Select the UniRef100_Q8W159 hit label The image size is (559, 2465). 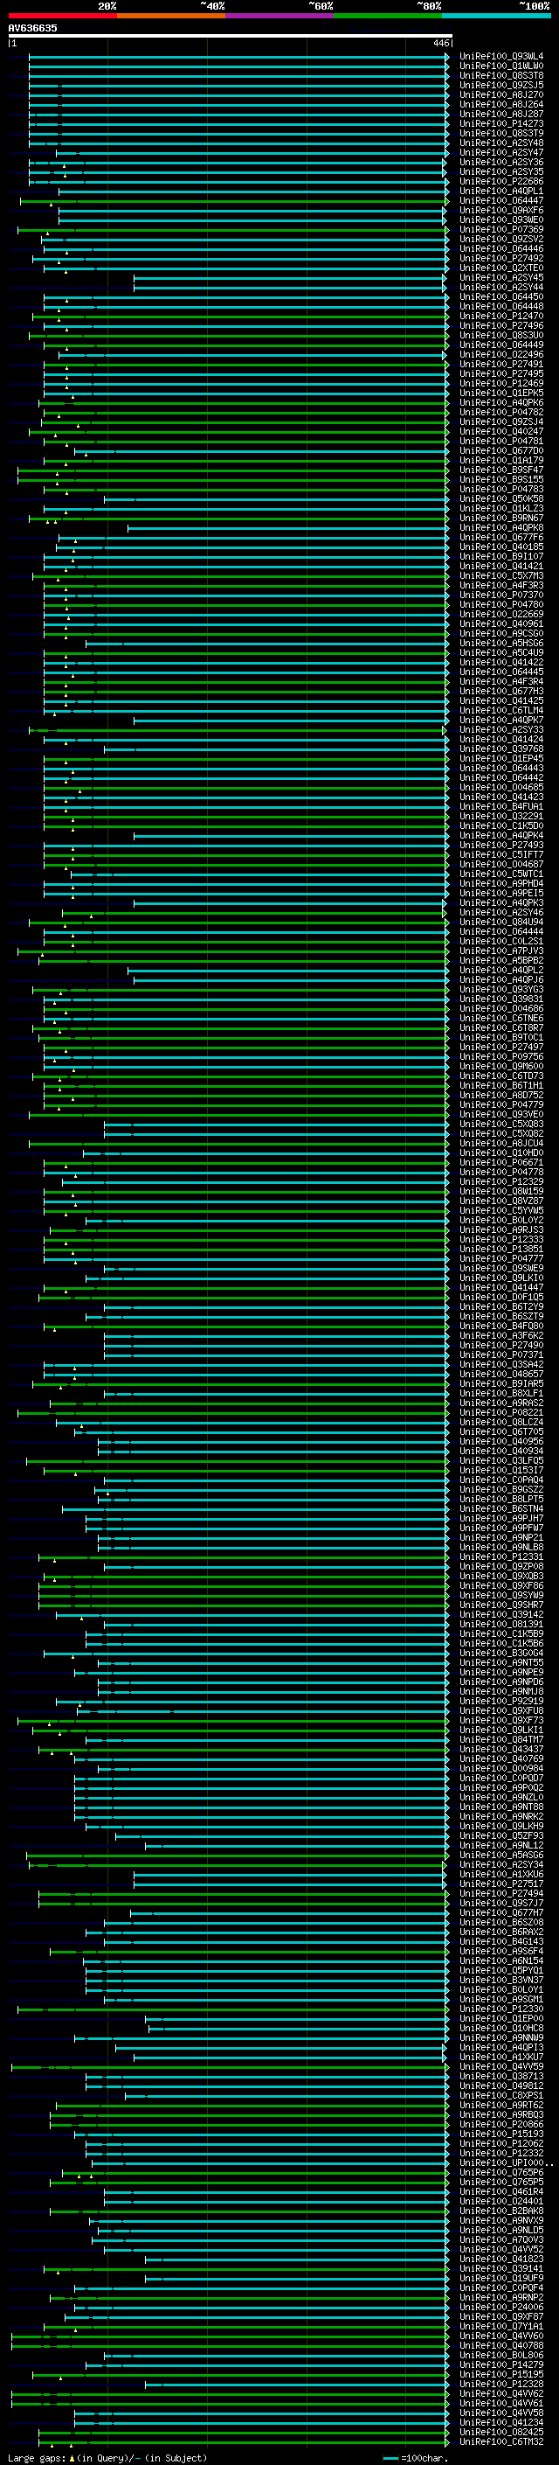click(501, 1191)
